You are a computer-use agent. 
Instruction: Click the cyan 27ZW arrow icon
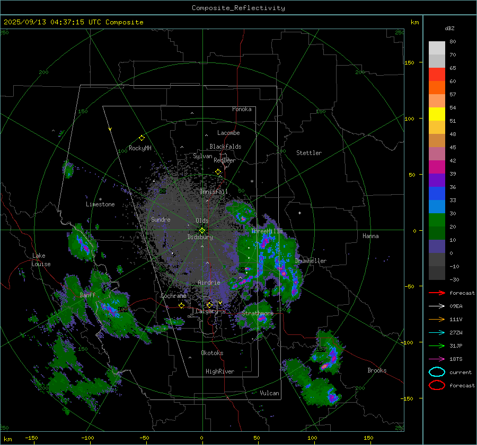437,333
